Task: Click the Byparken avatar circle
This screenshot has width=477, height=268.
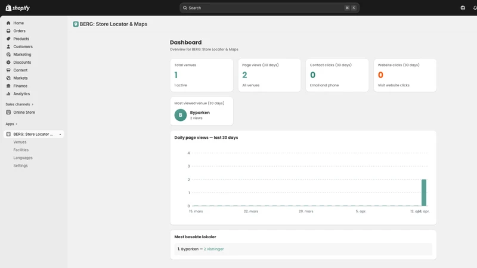Action: [181, 115]
